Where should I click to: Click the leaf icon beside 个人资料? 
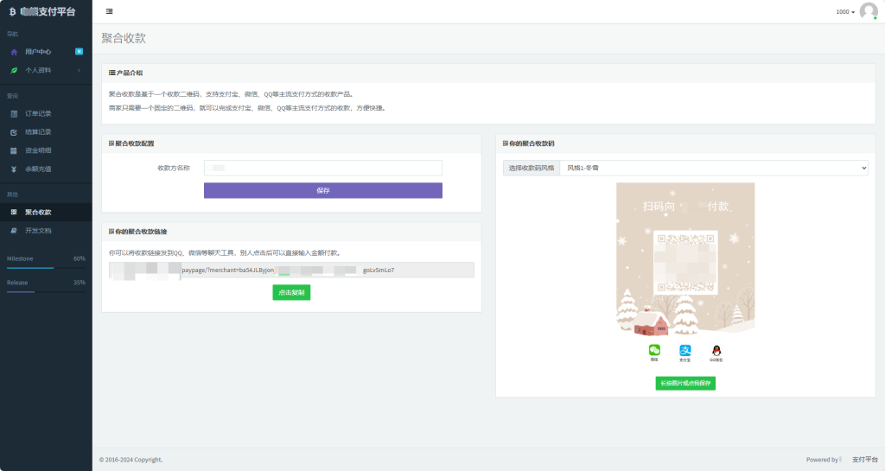(14, 70)
